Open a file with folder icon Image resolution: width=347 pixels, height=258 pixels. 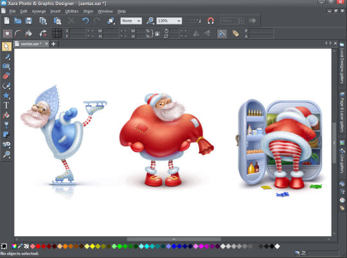[x=18, y=21]
